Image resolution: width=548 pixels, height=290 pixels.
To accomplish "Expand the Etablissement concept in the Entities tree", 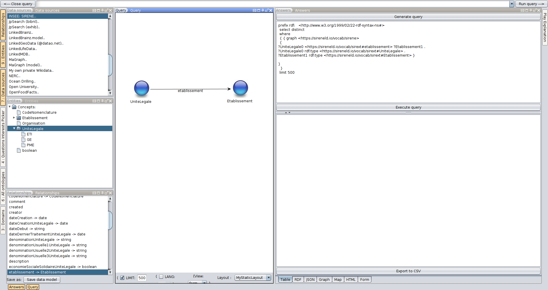I will pos(14,118).
